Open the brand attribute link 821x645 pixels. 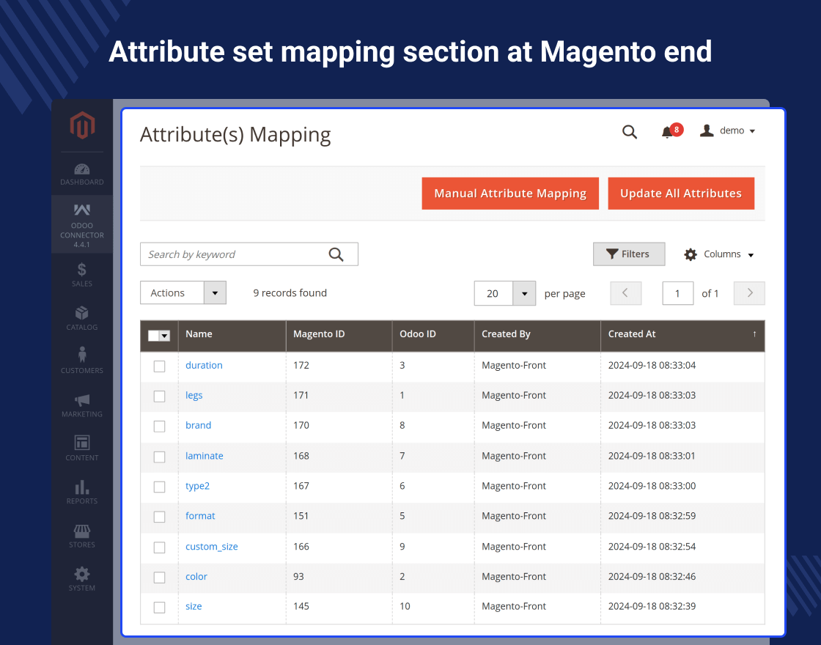198,425
